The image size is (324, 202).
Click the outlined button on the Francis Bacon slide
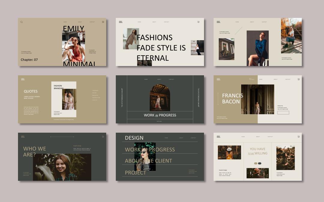point(283,113)
